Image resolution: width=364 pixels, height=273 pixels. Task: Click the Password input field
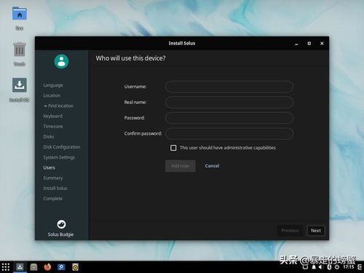(229, 118)
